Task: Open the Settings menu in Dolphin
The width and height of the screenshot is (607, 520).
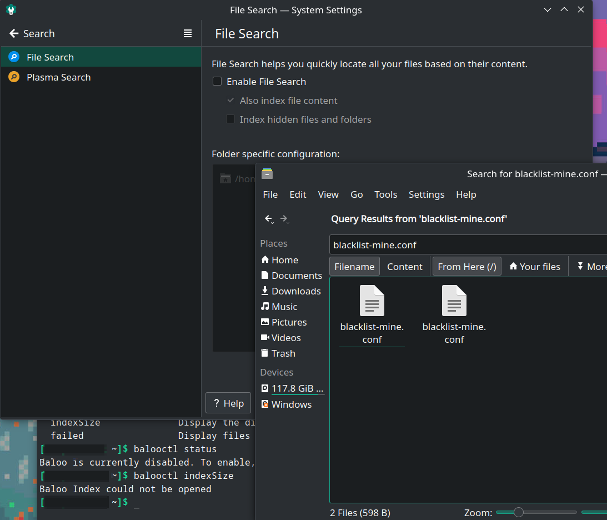Action: 426,194
